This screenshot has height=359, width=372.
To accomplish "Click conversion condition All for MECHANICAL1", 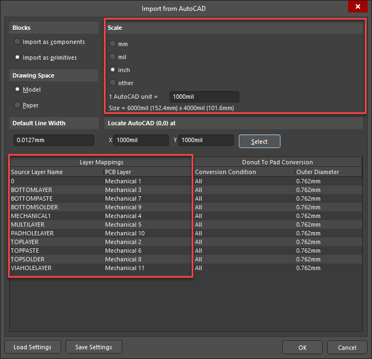I will pos(244,216).
